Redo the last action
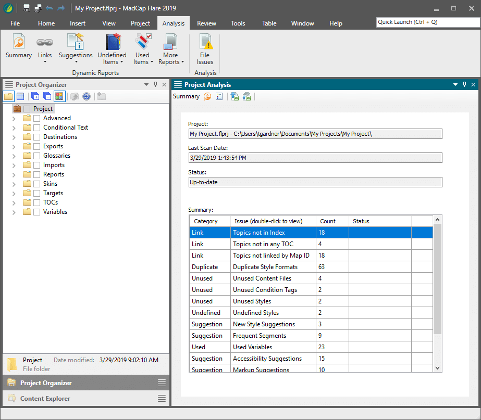481x420 pixels. (61, 8)
